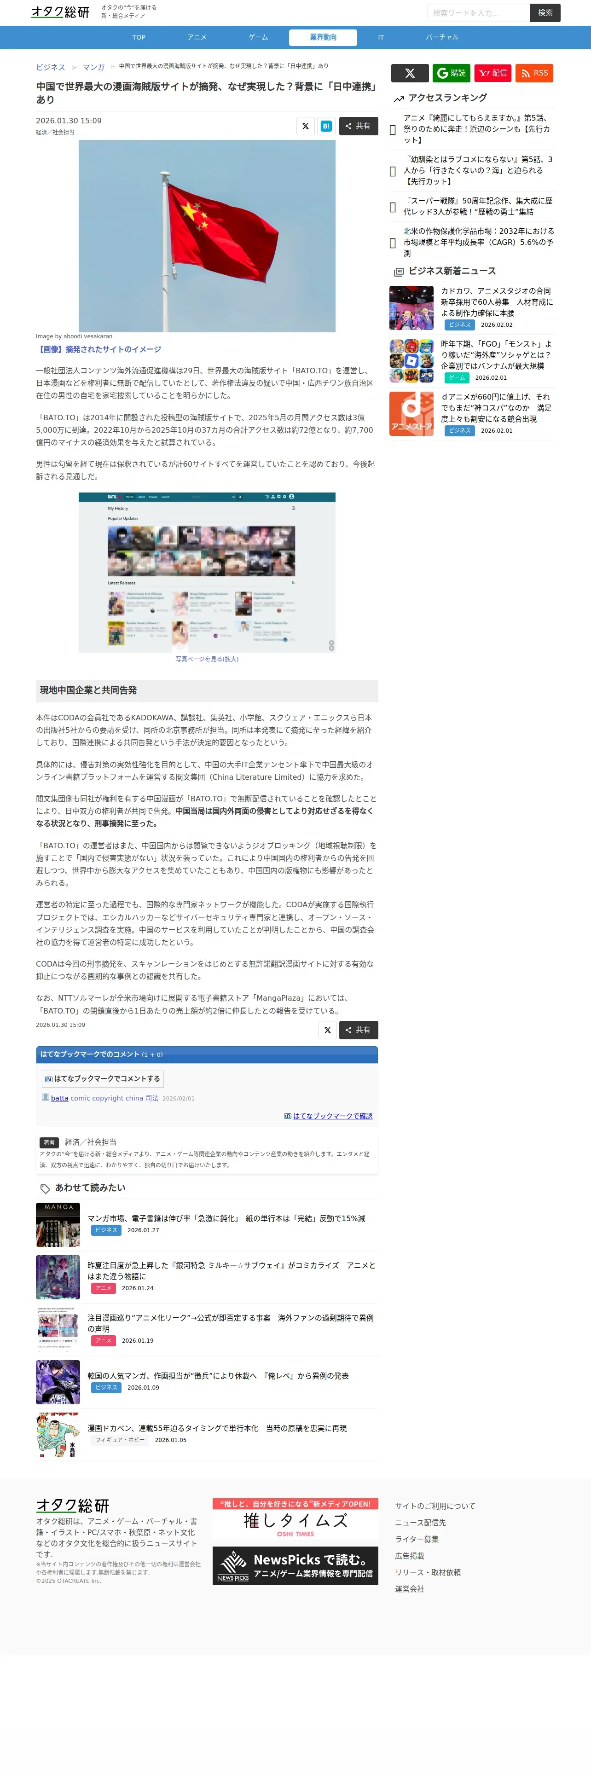The image size is (591, 1773).
Task: Open 推しタイムズ OSHI TIMES banner
Action: pyautogui.click(x=295, y=1519)
